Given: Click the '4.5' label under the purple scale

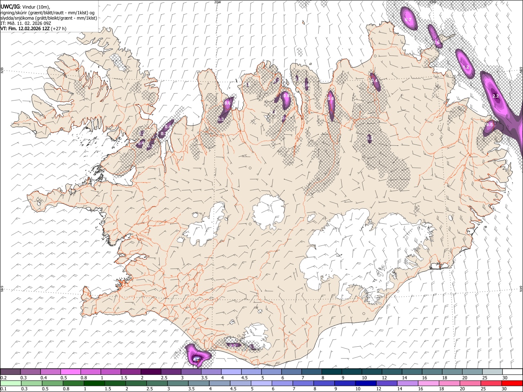Looking at the screenshot, I should point(244,378).
